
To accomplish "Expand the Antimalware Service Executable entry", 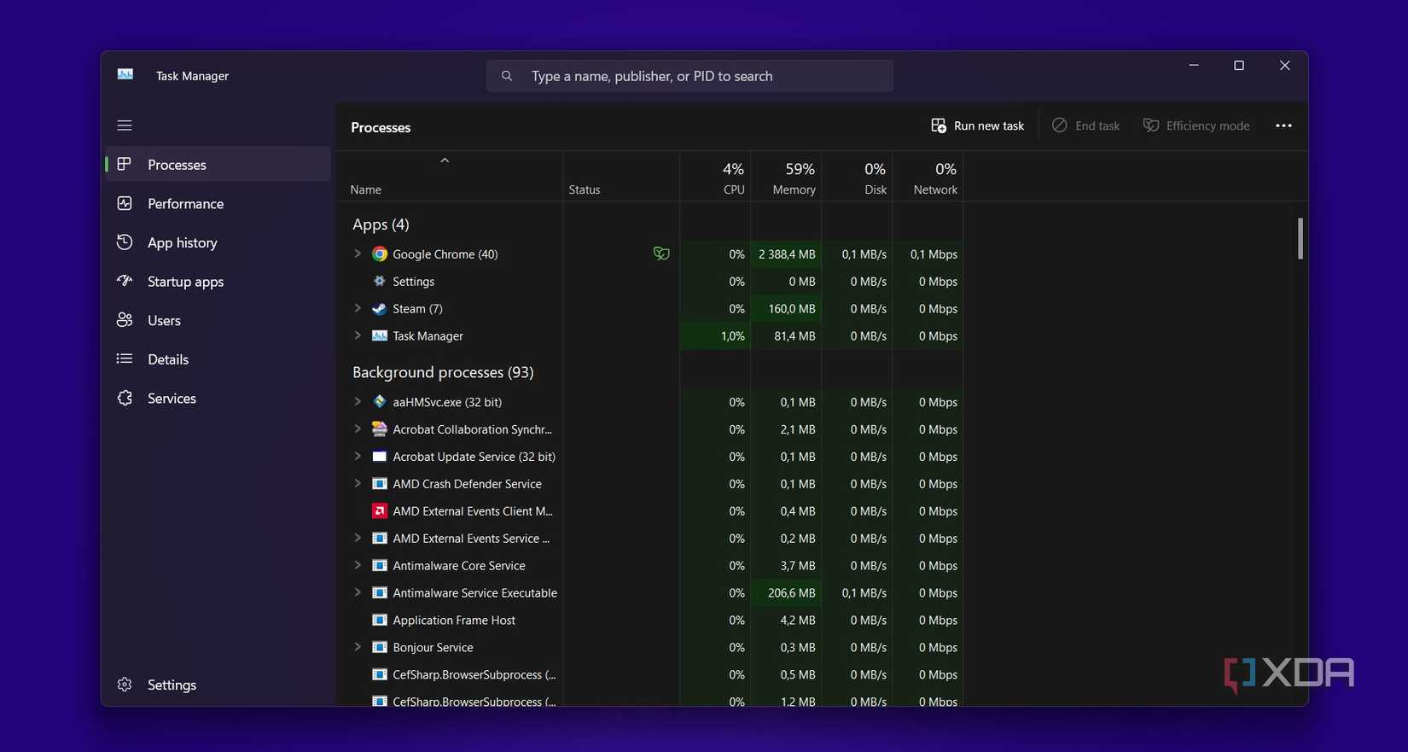I will pyautogui.click(x=358, y=592).
